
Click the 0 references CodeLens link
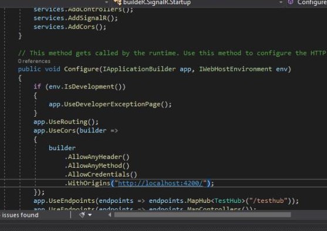[34, 61]
